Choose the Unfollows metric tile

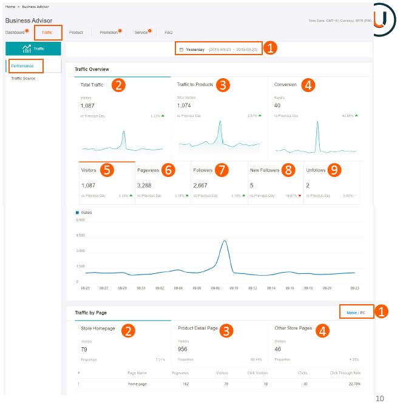(331, 183)
